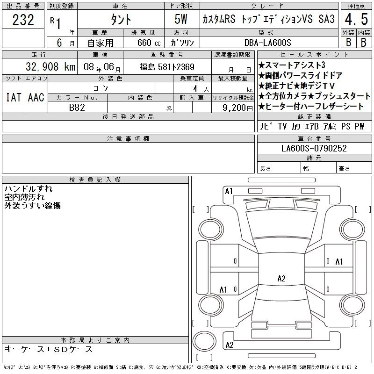This screenshot has width=374, height=374.
Task: Click the exterior grade B under 外装
Action: point(348,42)
